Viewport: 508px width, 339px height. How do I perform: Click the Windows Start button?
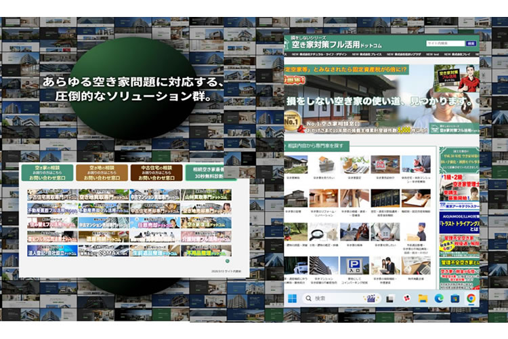tap(292, 298)
